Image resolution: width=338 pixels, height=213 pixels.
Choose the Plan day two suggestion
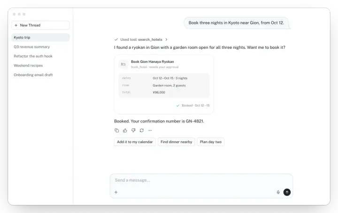pos(211,142)
